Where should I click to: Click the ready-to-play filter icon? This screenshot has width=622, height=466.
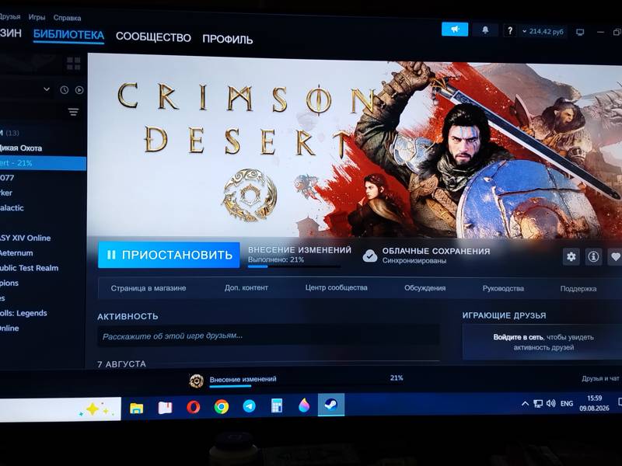coord(79,90)
